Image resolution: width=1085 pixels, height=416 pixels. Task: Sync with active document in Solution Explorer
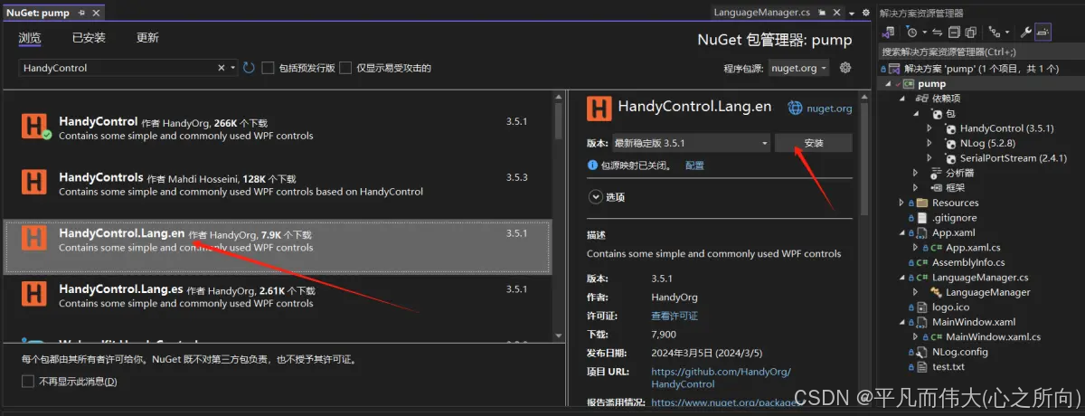938,32
